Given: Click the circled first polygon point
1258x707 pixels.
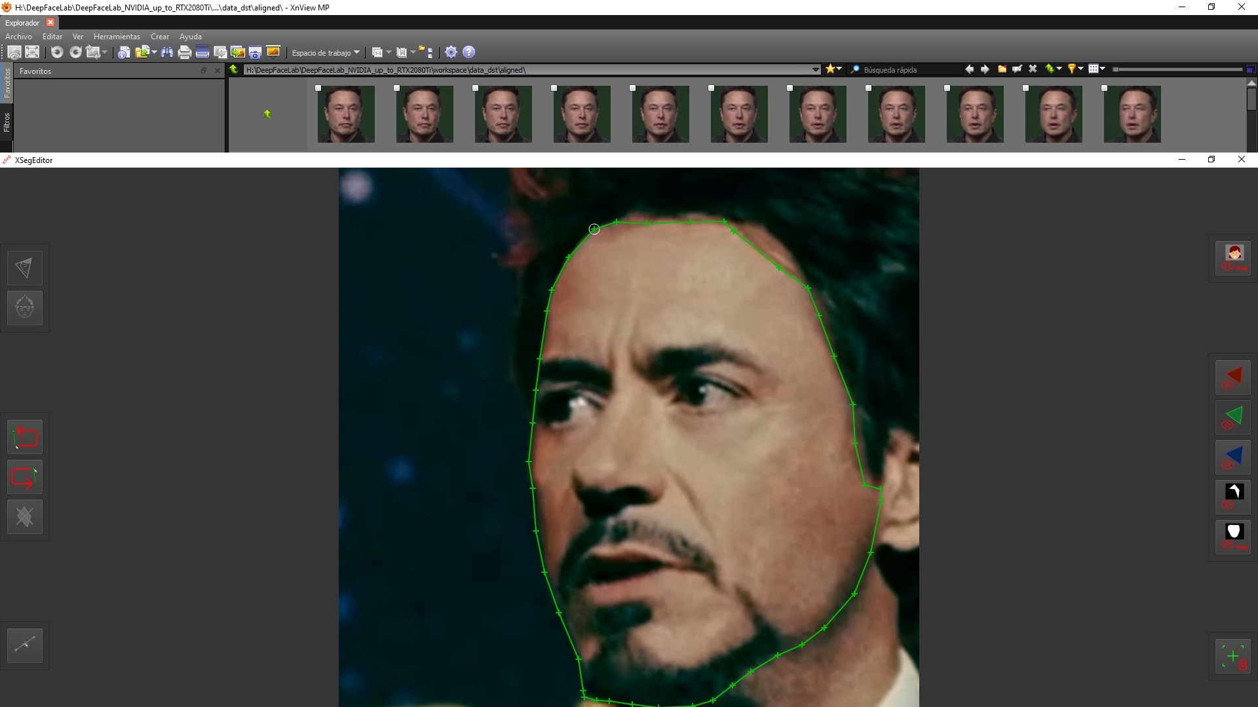Looking at the screenshot, I should 594,229.
